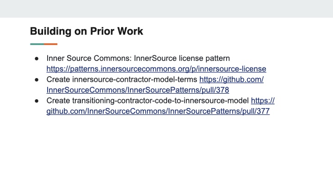Follow the https://github.com/ link after model-terms
This screenshot has height=187, width=333.
click(x=231, y=79)
